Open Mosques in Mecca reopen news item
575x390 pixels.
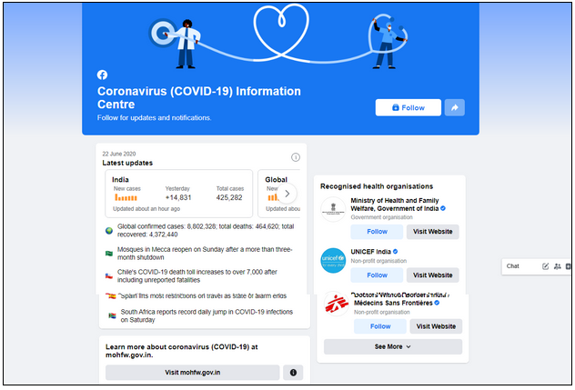[205, 254]
